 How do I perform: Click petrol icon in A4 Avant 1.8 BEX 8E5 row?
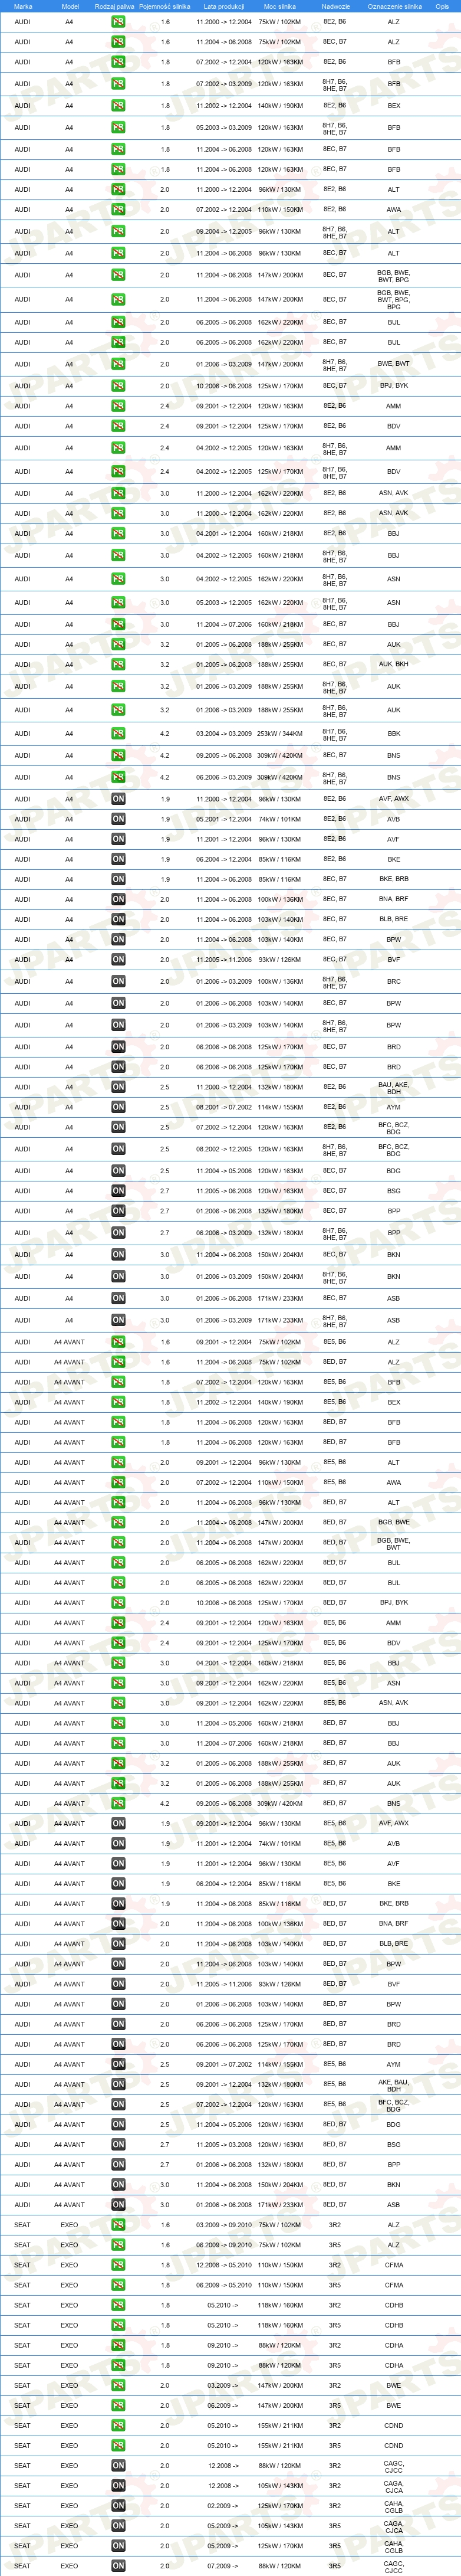(118, 1402)
